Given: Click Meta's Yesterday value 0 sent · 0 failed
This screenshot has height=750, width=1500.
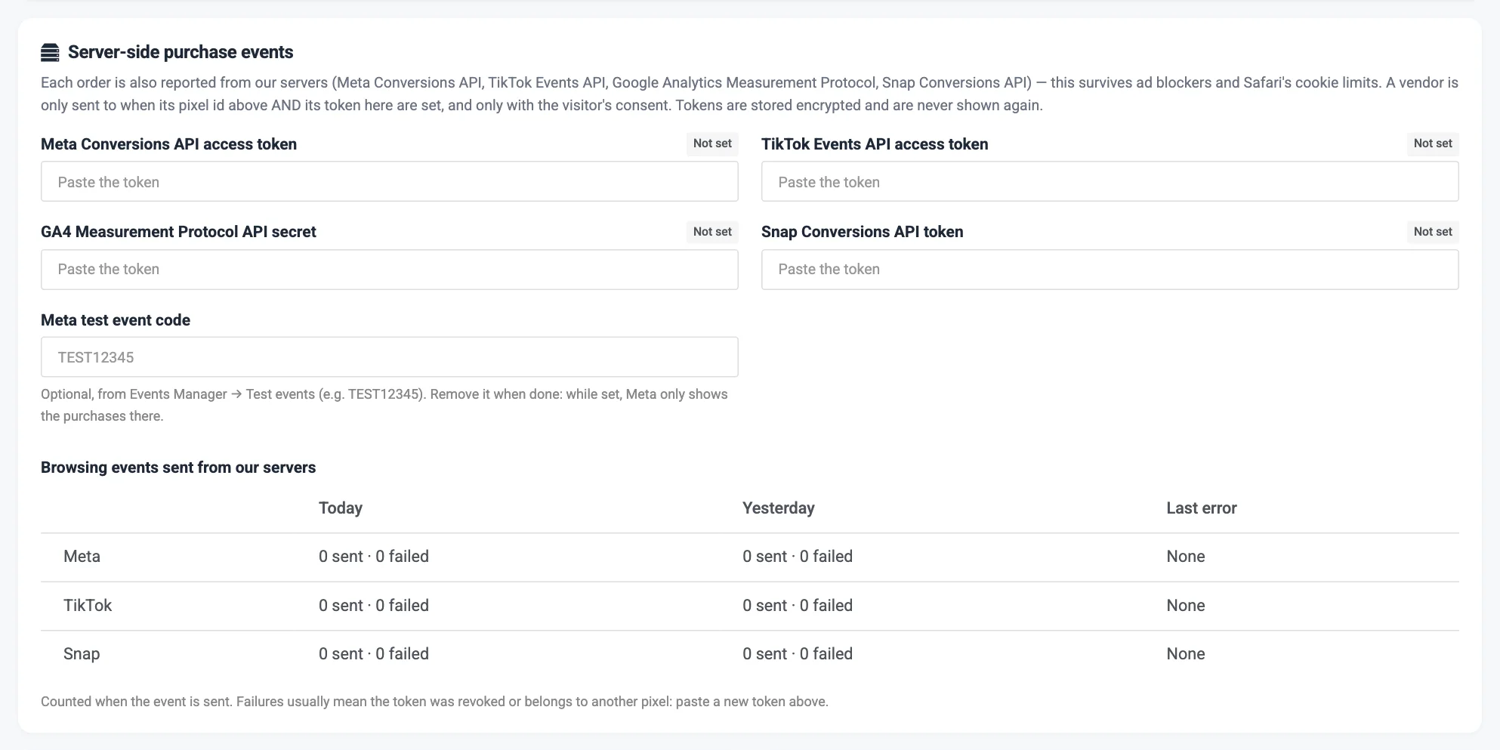Looking at the screenshot, I should (798, 557).
